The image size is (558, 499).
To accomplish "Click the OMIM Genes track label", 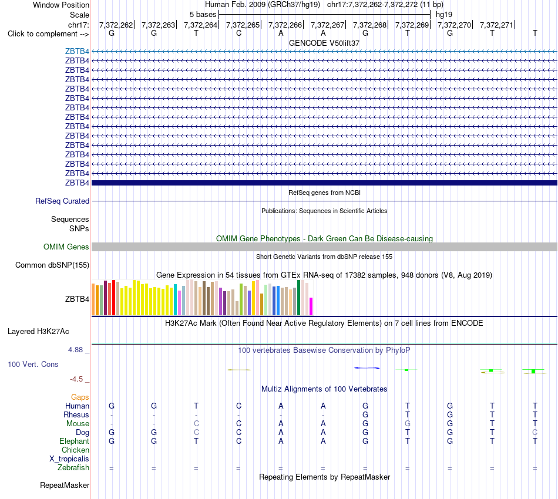I will tap(66, 247).
